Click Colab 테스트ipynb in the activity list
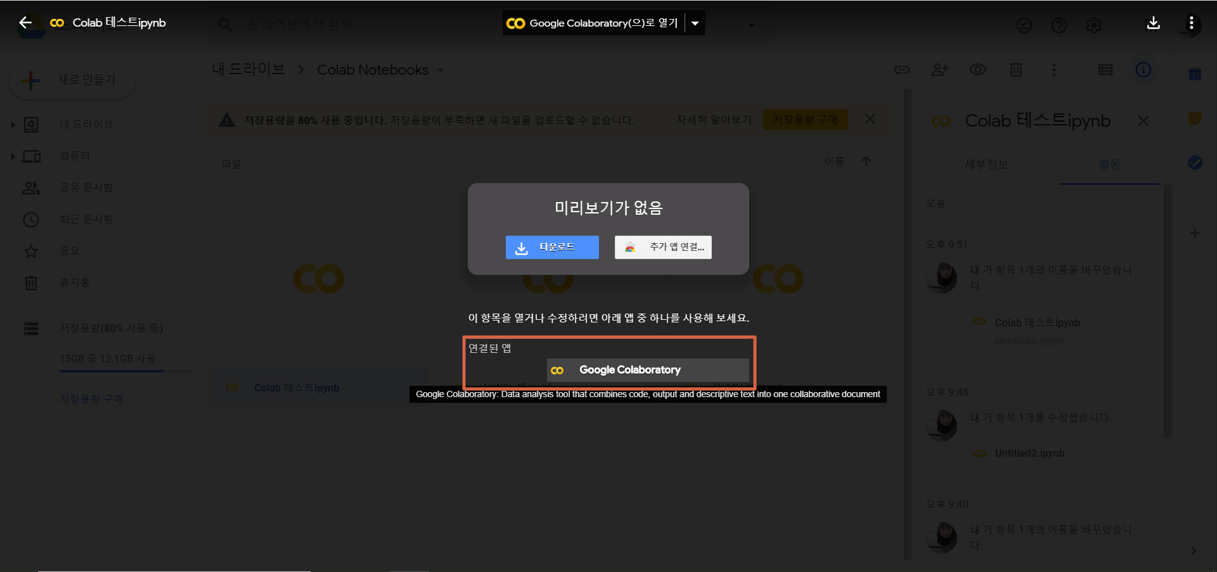 1038,322
